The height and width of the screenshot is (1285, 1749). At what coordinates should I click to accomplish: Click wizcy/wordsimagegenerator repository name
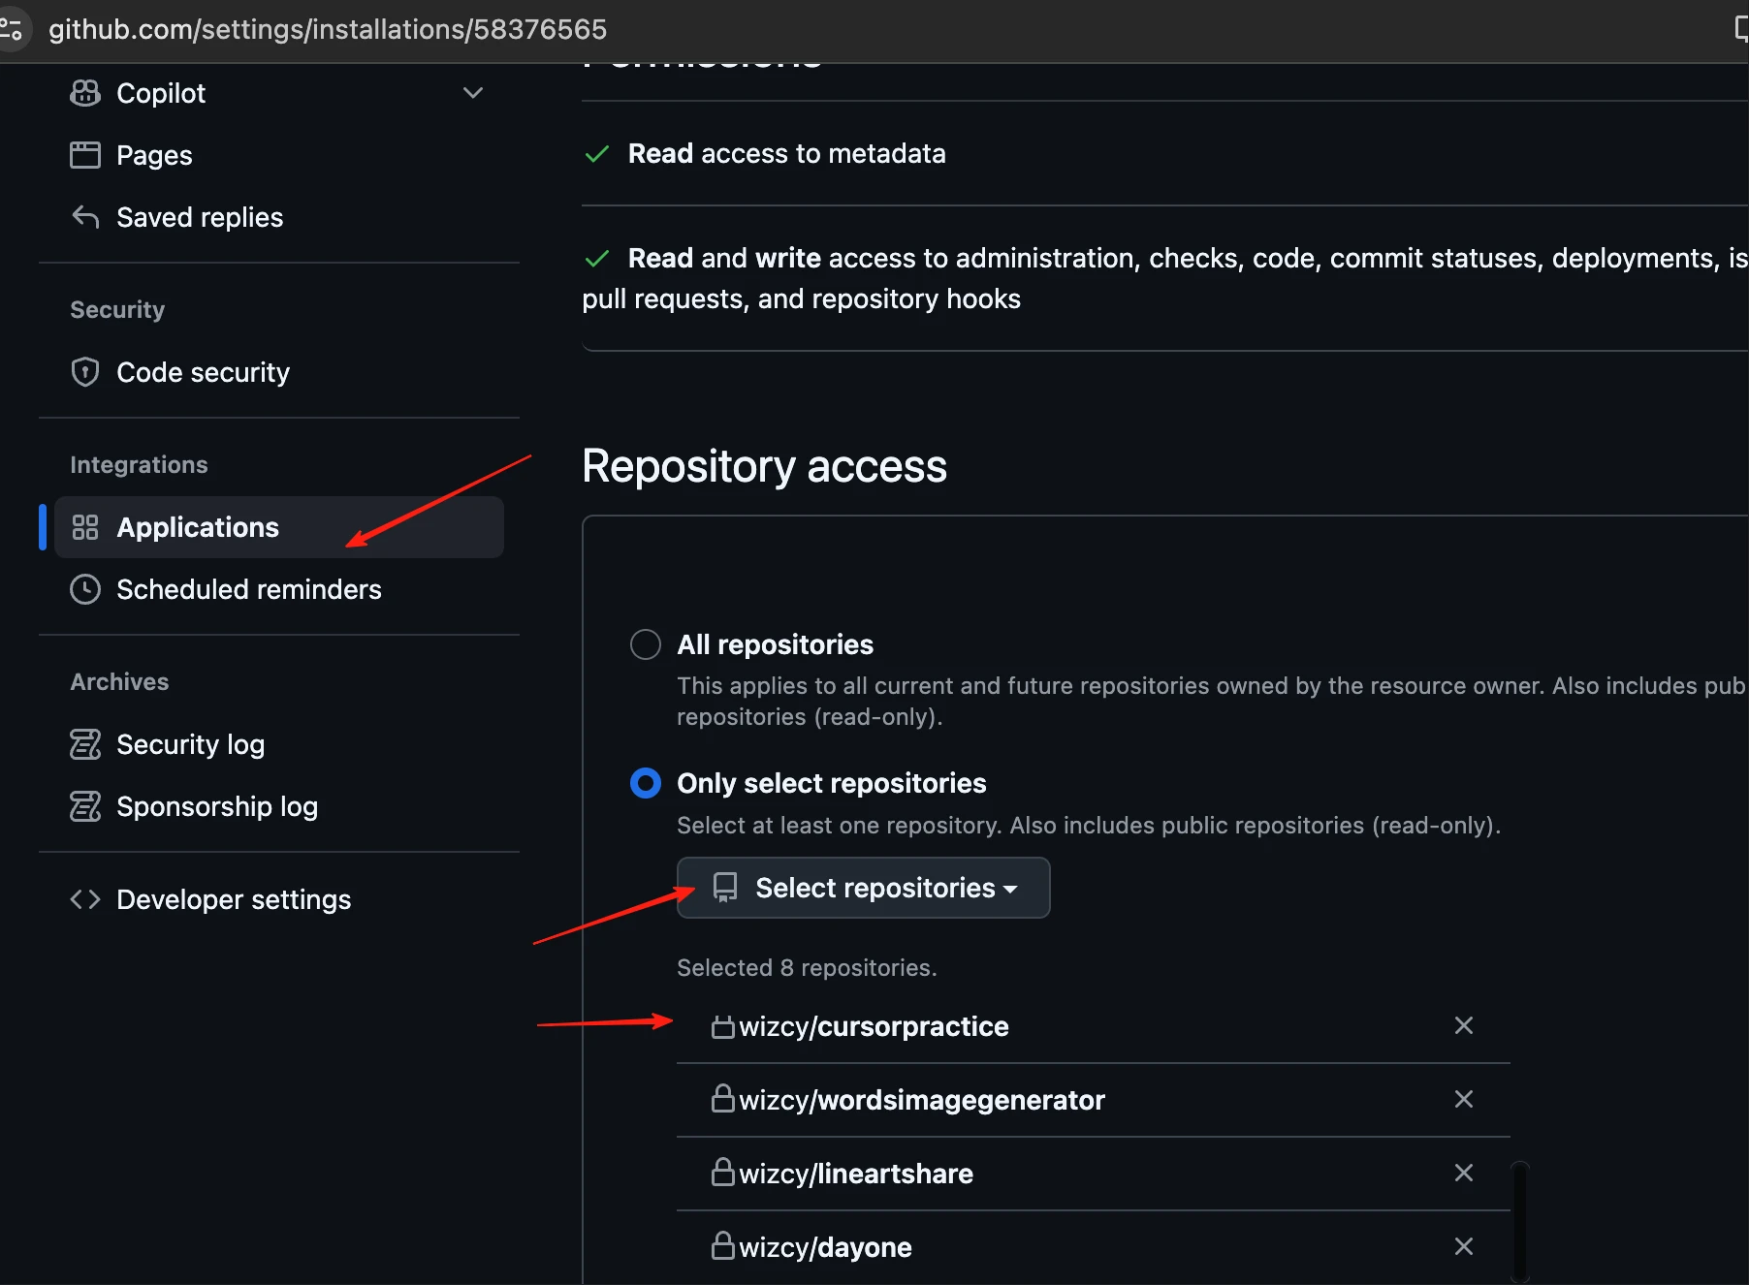pos(922,1100)
